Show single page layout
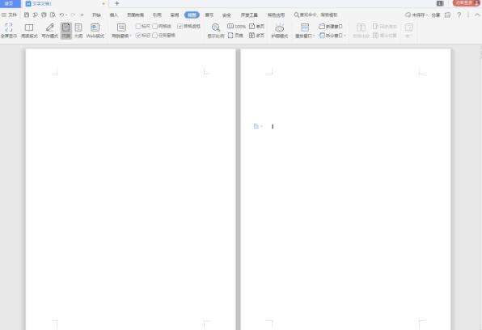This screenshot has height=330, width=482. pos(256,27)
